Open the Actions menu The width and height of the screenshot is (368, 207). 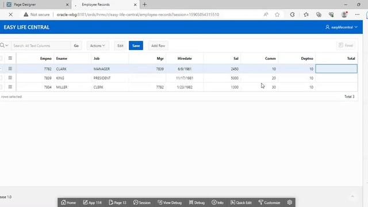coord(97,45)
